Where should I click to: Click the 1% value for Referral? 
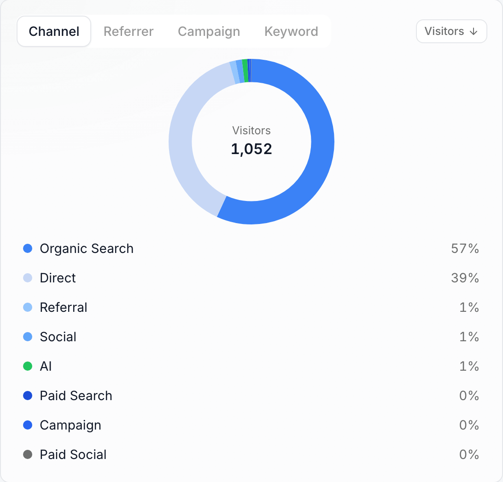[x=469, y=307]
